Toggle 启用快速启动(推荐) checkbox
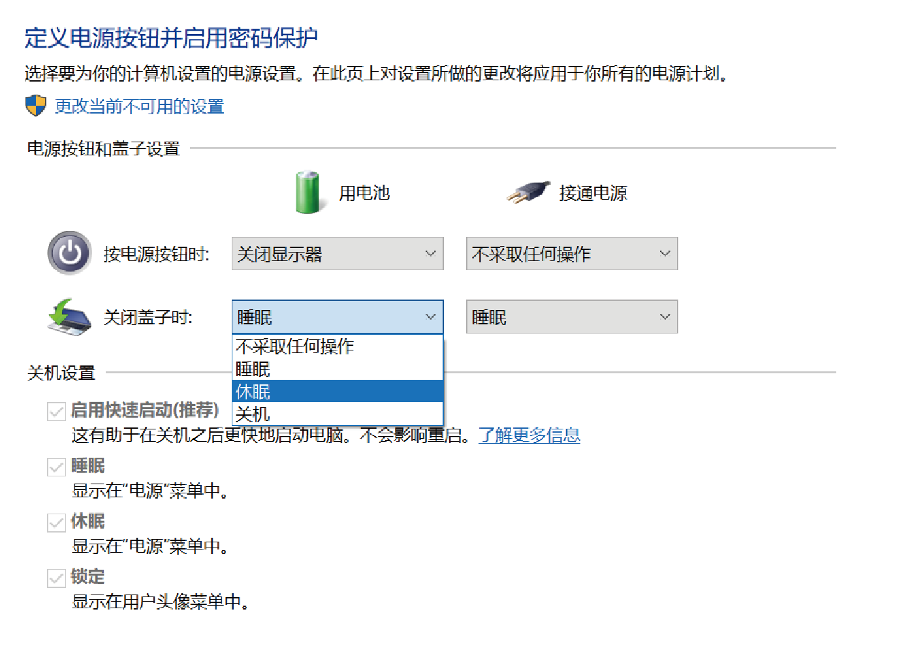Screen dimensions: 912x665 [x=57, y=411]
